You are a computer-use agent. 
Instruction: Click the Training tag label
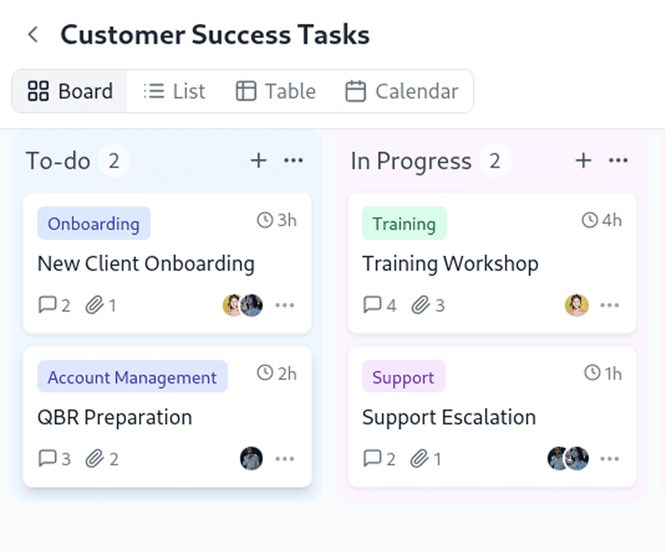coord(404,223)
